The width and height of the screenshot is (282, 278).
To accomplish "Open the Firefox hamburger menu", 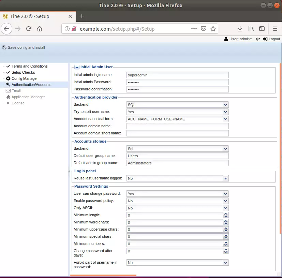I will (x=275, y=29).
